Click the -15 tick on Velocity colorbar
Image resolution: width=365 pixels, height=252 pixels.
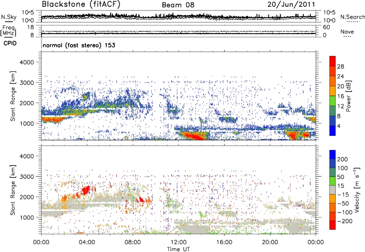tap(343, 195)
